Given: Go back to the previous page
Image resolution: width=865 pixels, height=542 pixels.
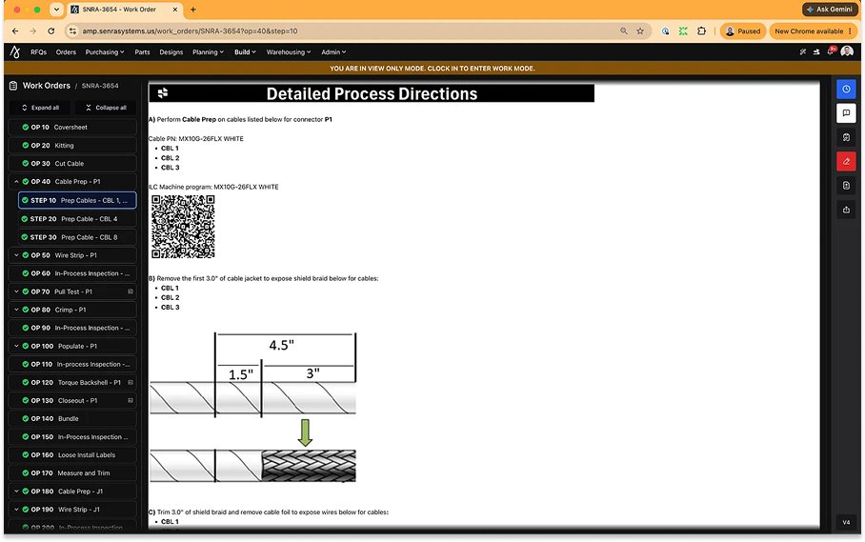Looking at the screenshot, I should click(15, 31).
